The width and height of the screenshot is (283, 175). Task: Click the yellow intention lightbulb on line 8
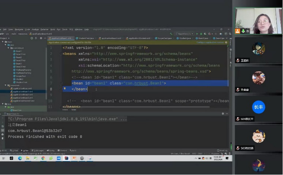tap(65, 89)
